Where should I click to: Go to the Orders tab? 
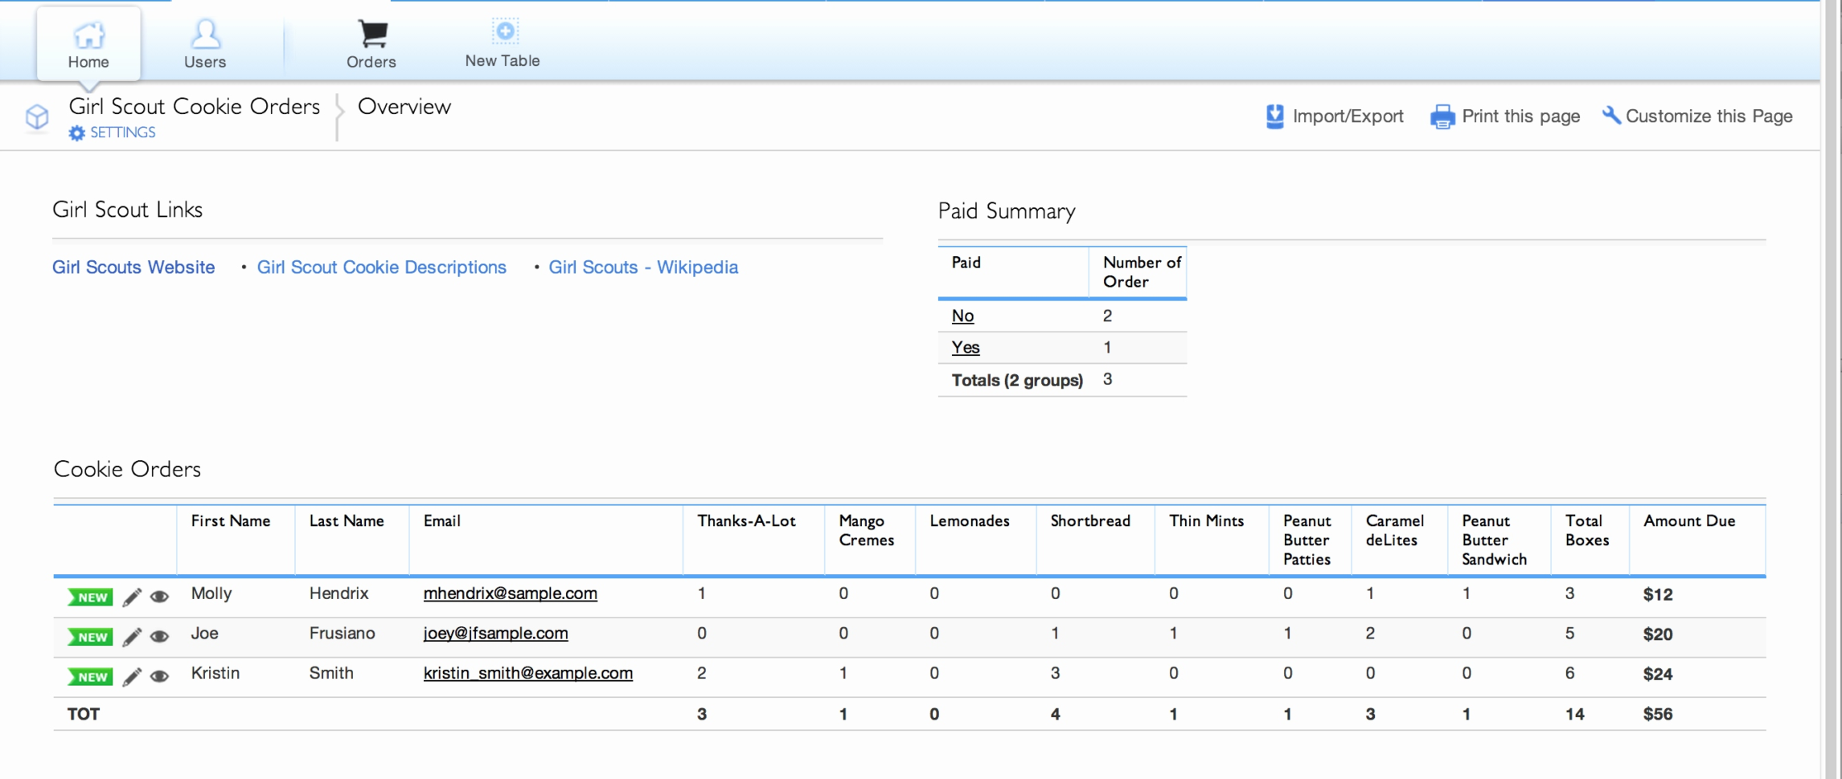click(371, 45)
